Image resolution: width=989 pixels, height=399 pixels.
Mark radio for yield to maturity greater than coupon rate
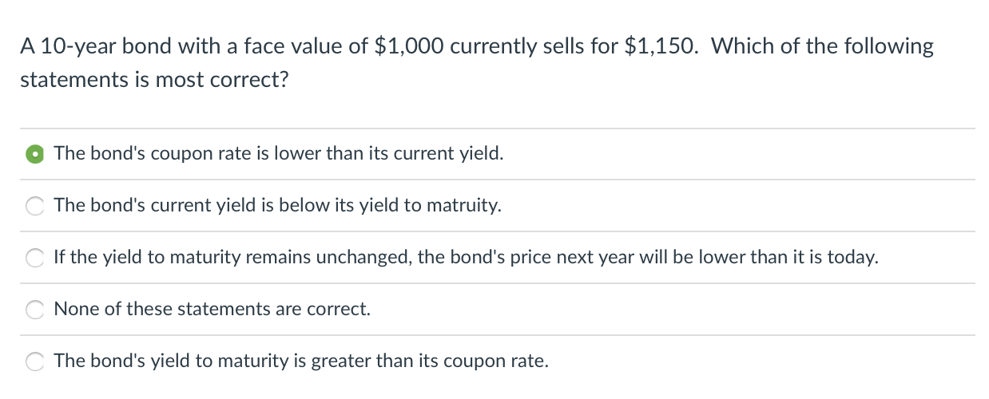click(35, 361)
